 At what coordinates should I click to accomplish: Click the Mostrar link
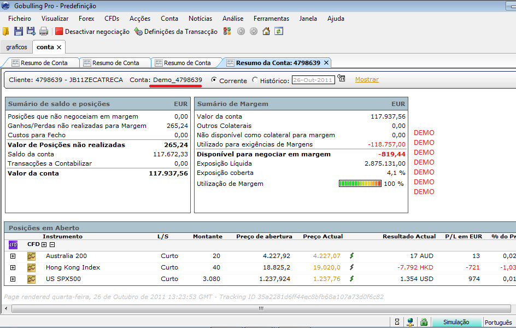(x=367, y=79)
